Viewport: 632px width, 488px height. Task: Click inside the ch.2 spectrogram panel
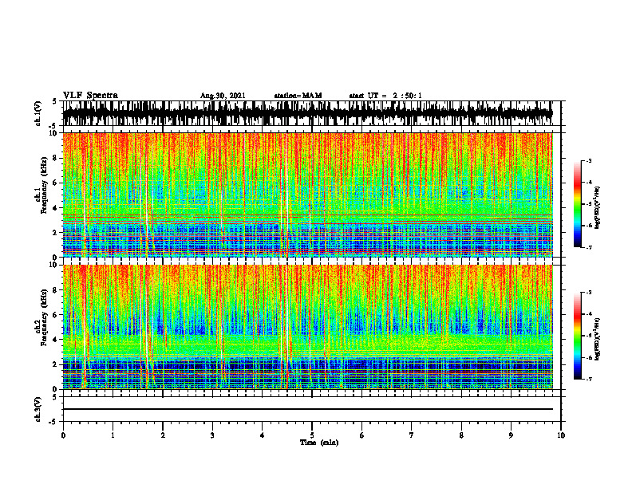tap(307, 327)
